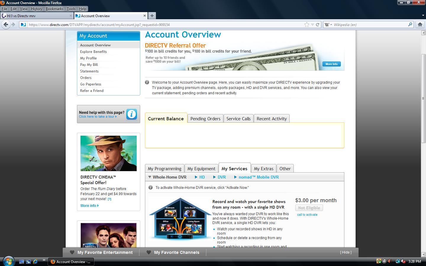
Task: Close the Account Overview tab
Action: pyautogui.click(x=145, y=16)
